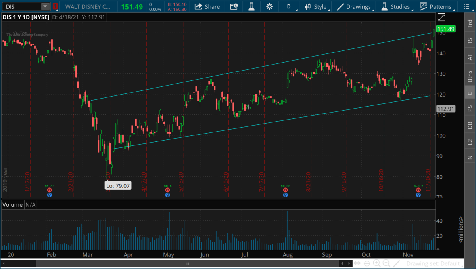Viewport: 476px width, 269px height.
Task: Open the AT sidebar tab
Action: (470, 57)
